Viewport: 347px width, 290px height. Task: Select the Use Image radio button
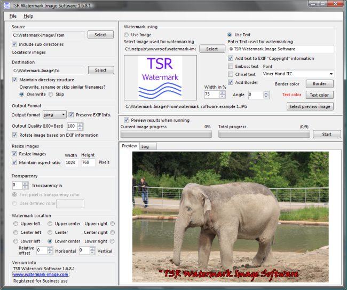point(127,35)
